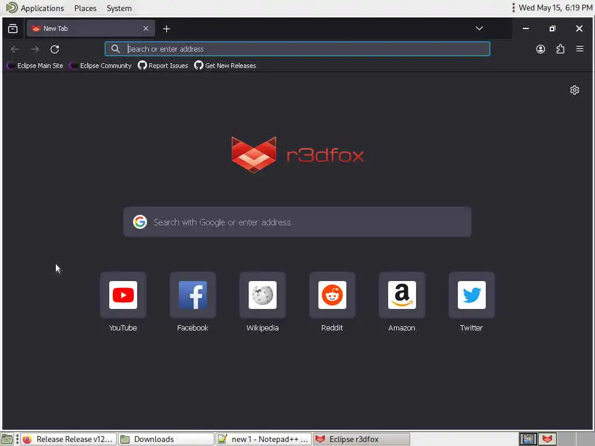
Task: Focus the Search with Google field
Action: pos(297,222)
